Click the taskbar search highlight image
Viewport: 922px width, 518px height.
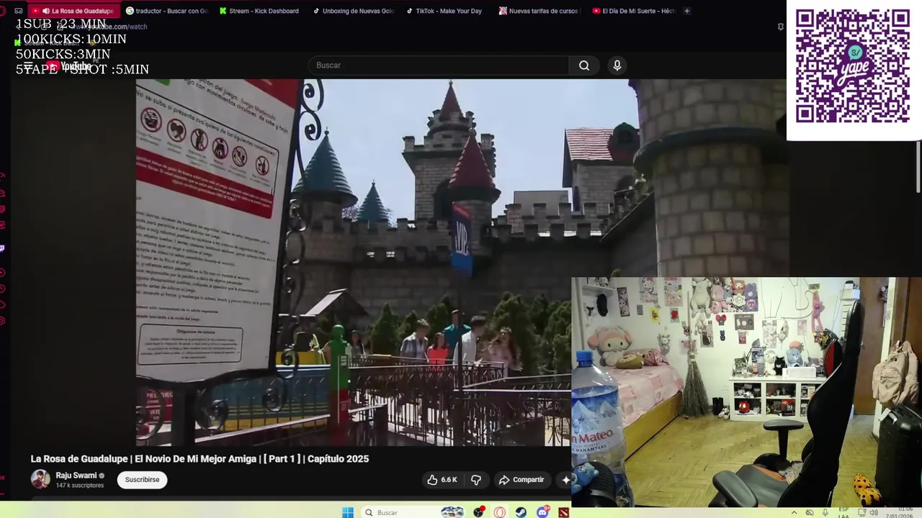coord(452,512)
